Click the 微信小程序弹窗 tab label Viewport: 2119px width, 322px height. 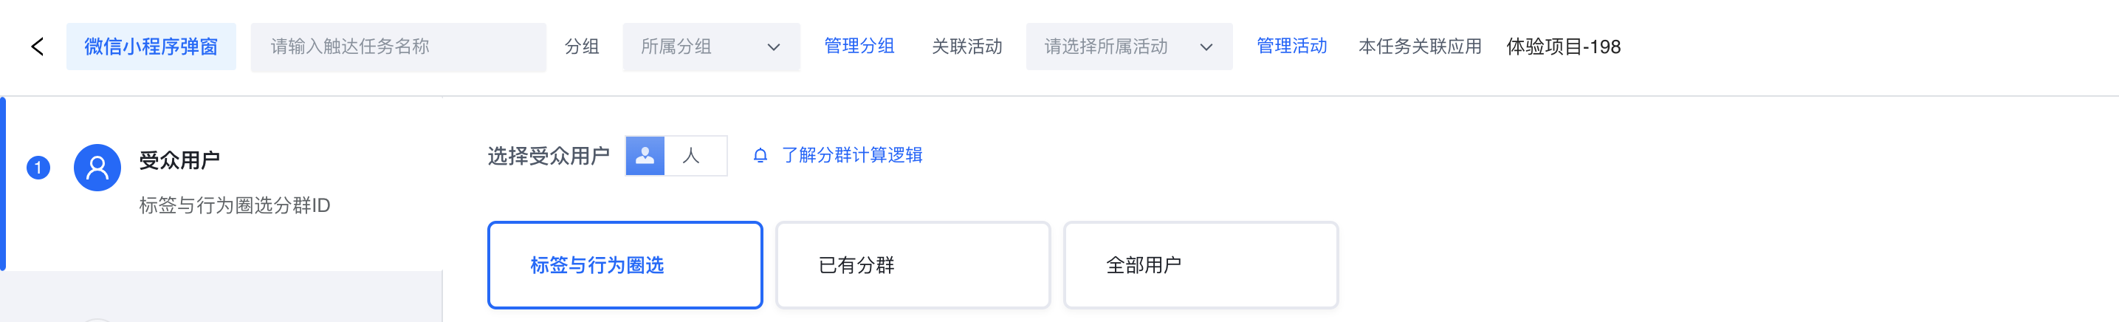tap(151, 47)
